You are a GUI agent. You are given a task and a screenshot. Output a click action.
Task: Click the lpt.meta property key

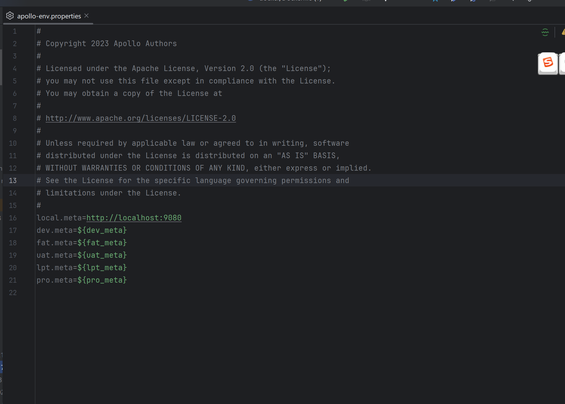coord(55,268)
